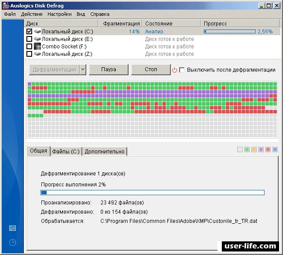
Task: Click Диск готов к работе for E: drive
Action: 169,39
